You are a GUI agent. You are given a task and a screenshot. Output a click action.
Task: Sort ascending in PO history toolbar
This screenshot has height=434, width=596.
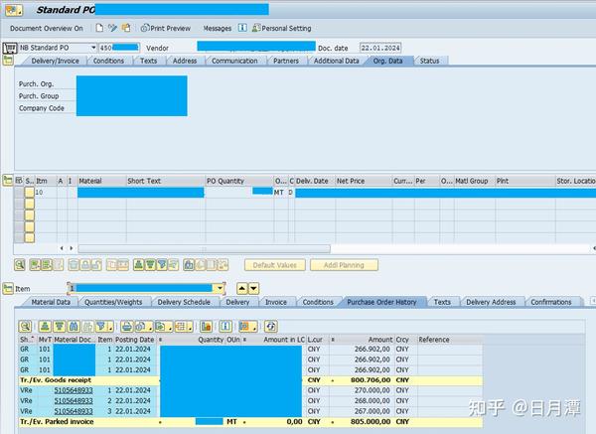pos(45,326)
